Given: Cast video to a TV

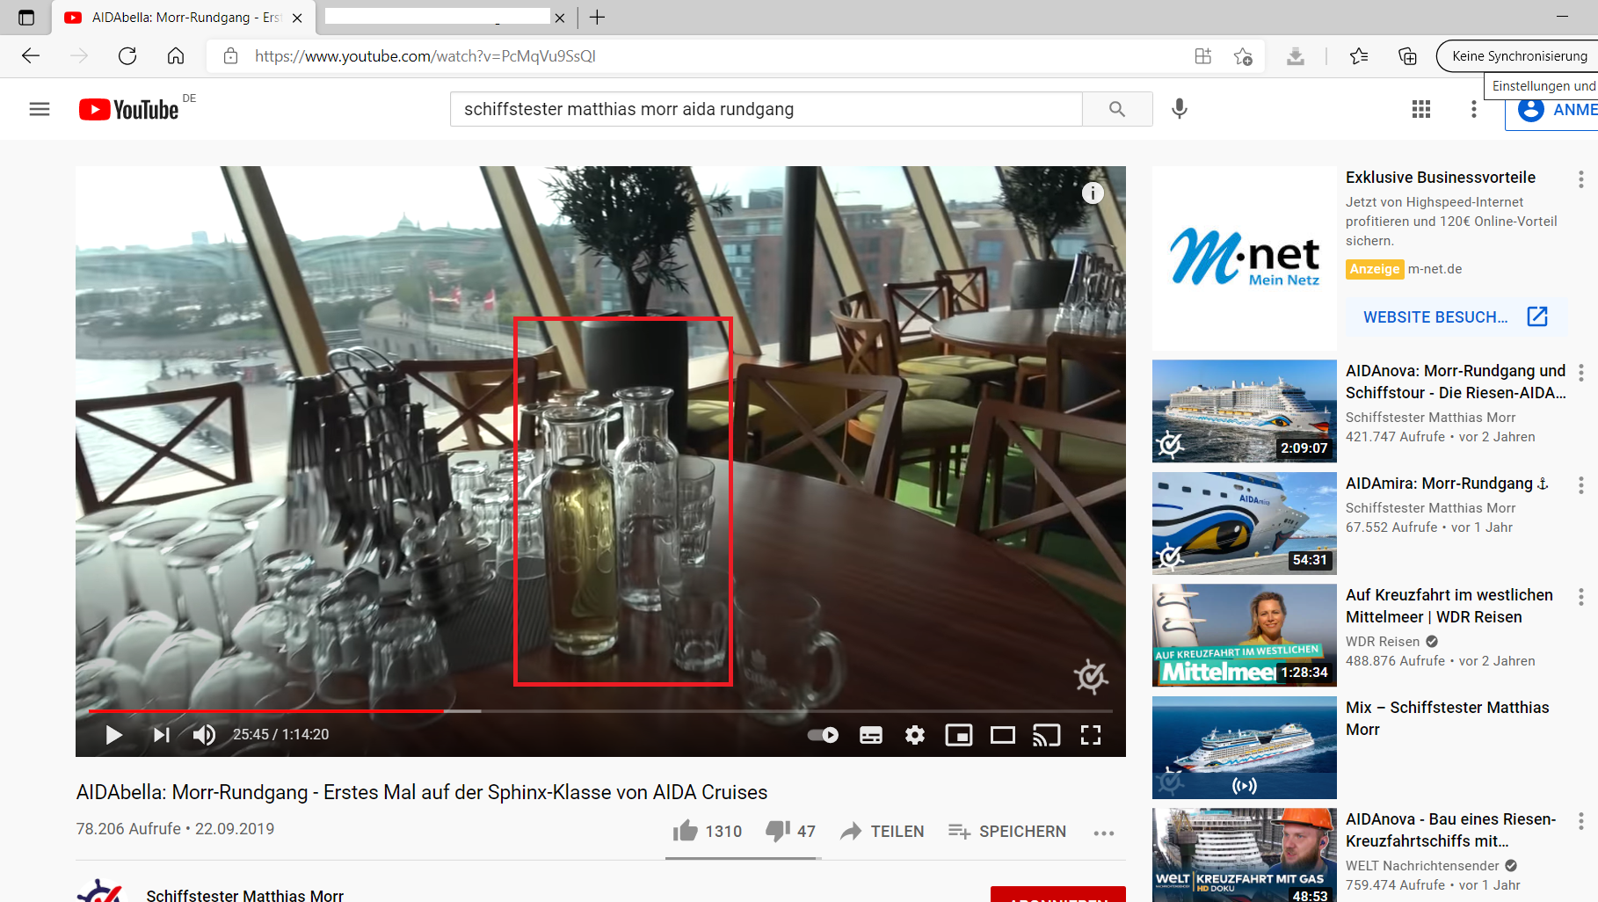Looking at the screenshot, I should tap(1046, 735).
